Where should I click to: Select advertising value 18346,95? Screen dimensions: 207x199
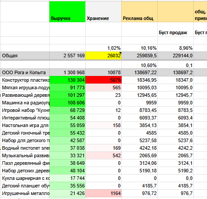click(139, 80)
